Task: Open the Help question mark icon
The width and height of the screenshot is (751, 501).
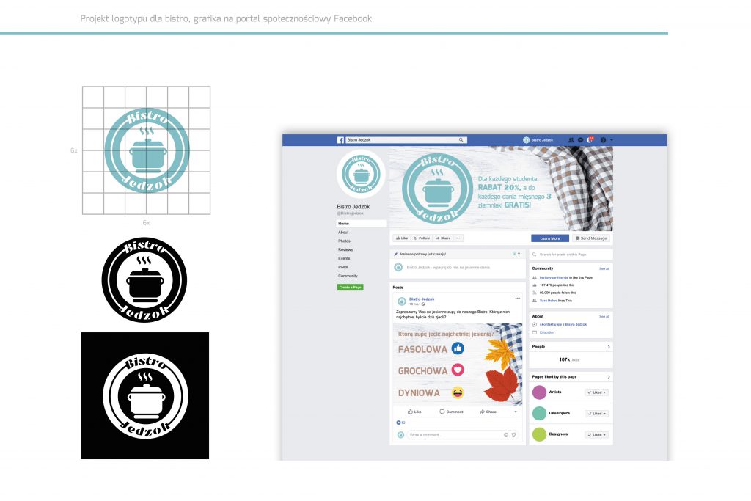Action: pos(603,139)
